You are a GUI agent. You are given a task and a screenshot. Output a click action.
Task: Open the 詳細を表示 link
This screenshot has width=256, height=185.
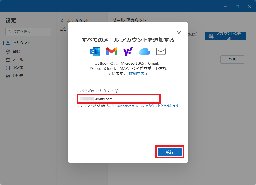(x=139, y=73)
